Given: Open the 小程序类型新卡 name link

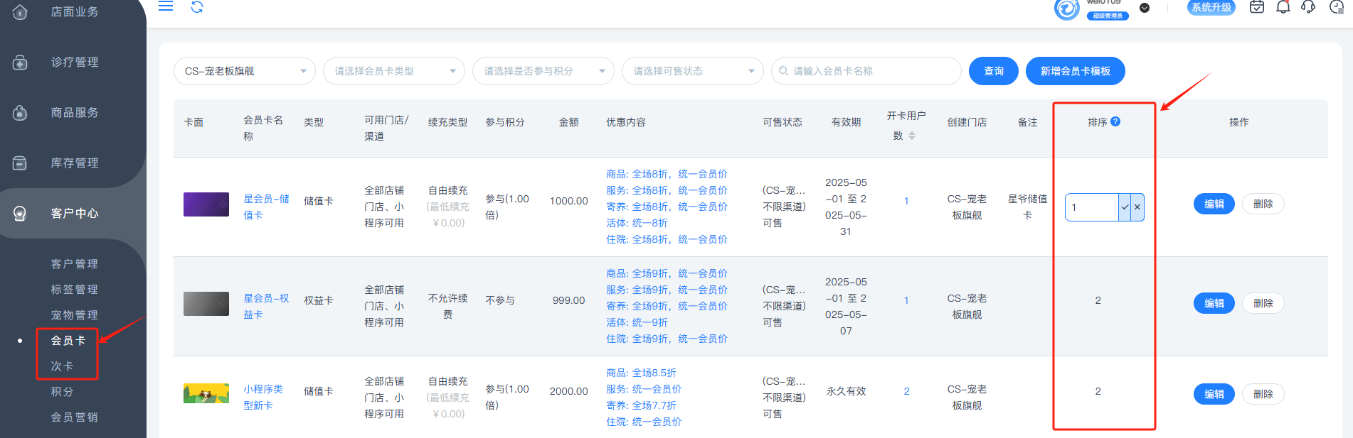Looking at the screenshot, I should 263,397.
